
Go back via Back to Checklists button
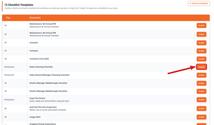[199, 4]
